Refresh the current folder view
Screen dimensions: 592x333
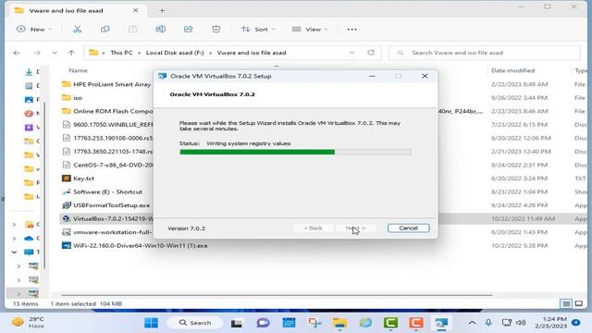371,53
